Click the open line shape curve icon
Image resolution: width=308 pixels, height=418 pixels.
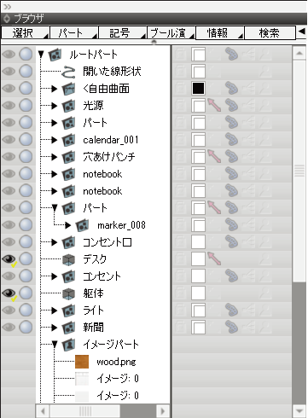click(x=68, y=72)
